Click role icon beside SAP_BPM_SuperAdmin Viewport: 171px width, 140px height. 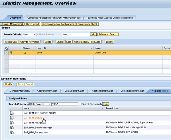point(12,132)
